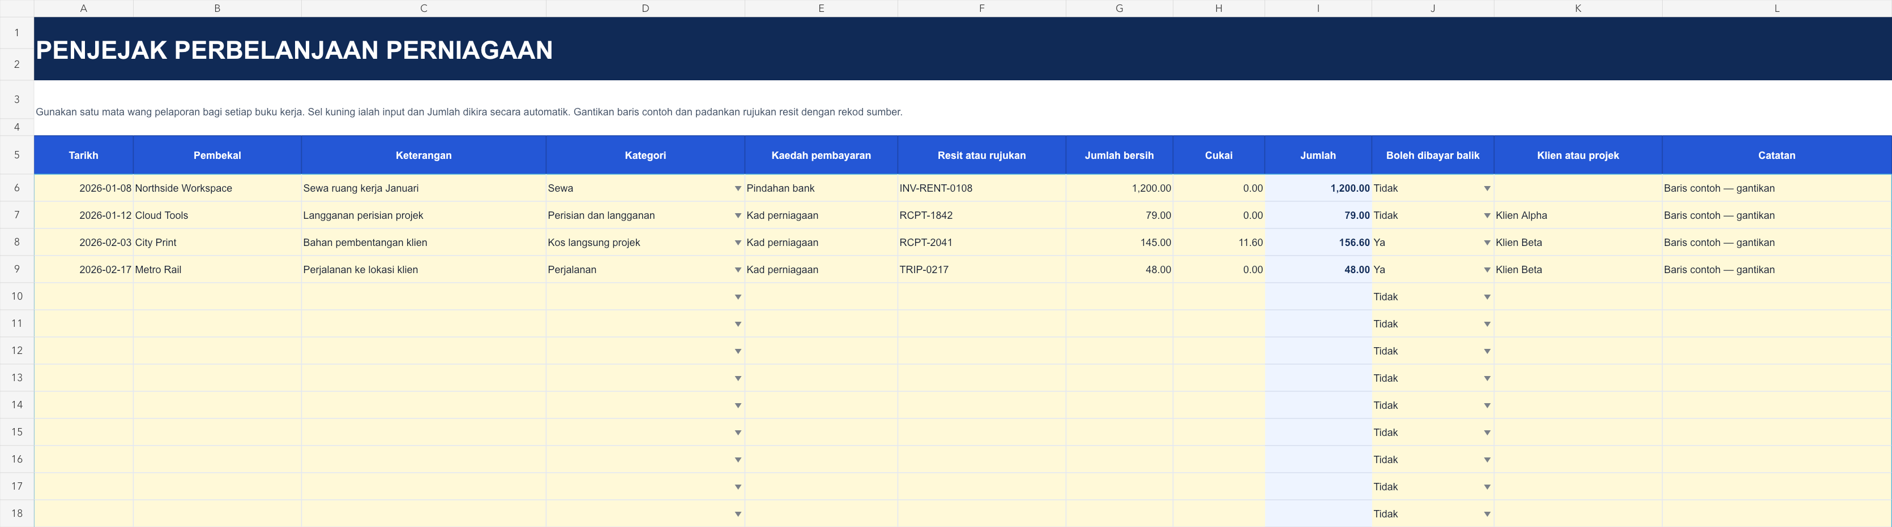The width and height of the screenshot is (1892, 527).
Task: Click the Tarikh column heading cell
Action: (x=84, y=155)
